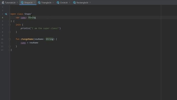Click the subclasses gutter icon beside class Shape

(x=6, y=14)
